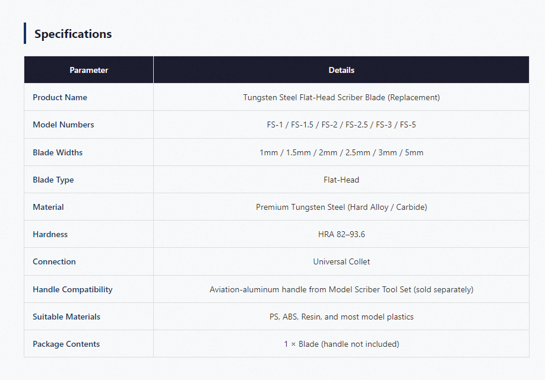This screenshot has height=380, width=545.
Task: Click the Model Numbers label
Action: click(x=64, y=124)
